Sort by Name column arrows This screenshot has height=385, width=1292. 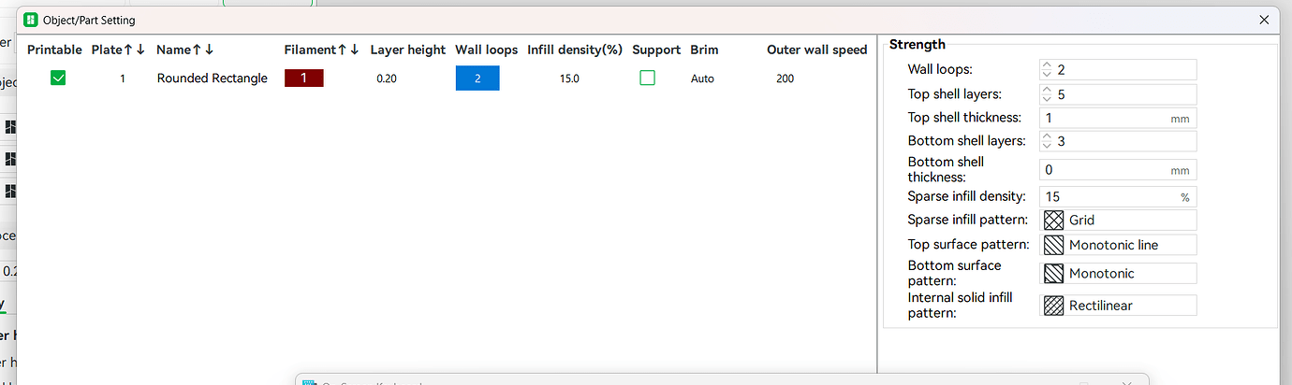(203, 50)
